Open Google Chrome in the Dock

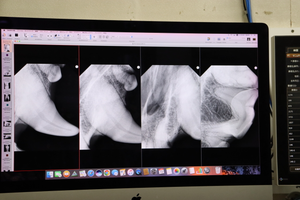click(107, 173)
